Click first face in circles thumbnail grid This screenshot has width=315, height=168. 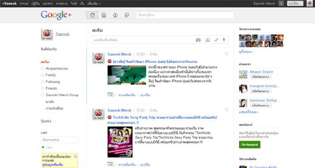click(x=242, y=38)
